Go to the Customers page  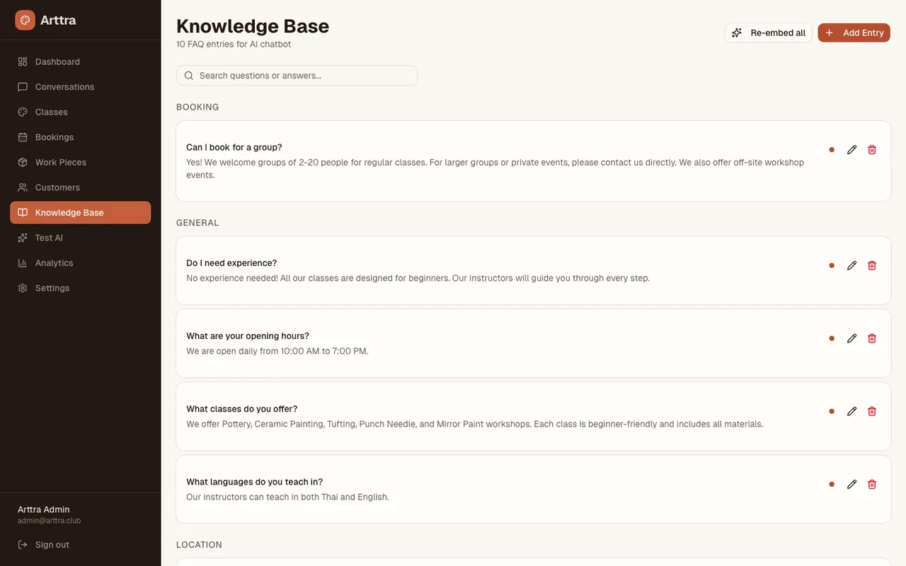click(81, 187)
